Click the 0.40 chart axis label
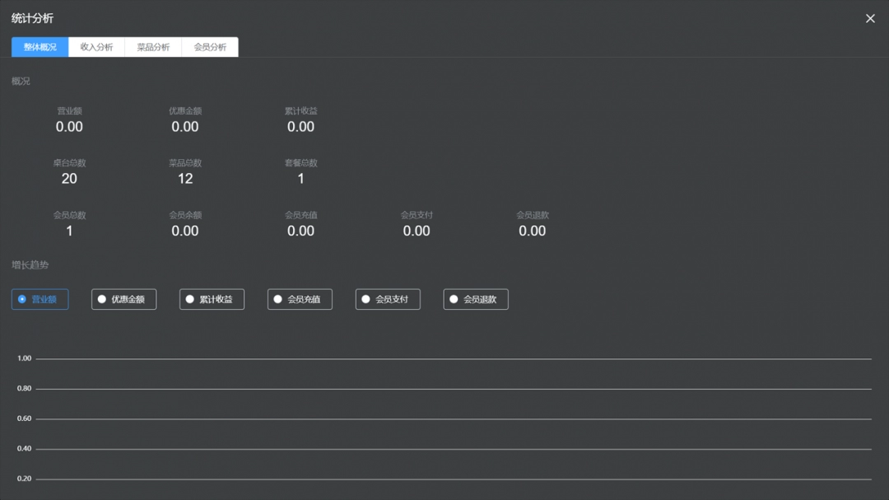 25,448
